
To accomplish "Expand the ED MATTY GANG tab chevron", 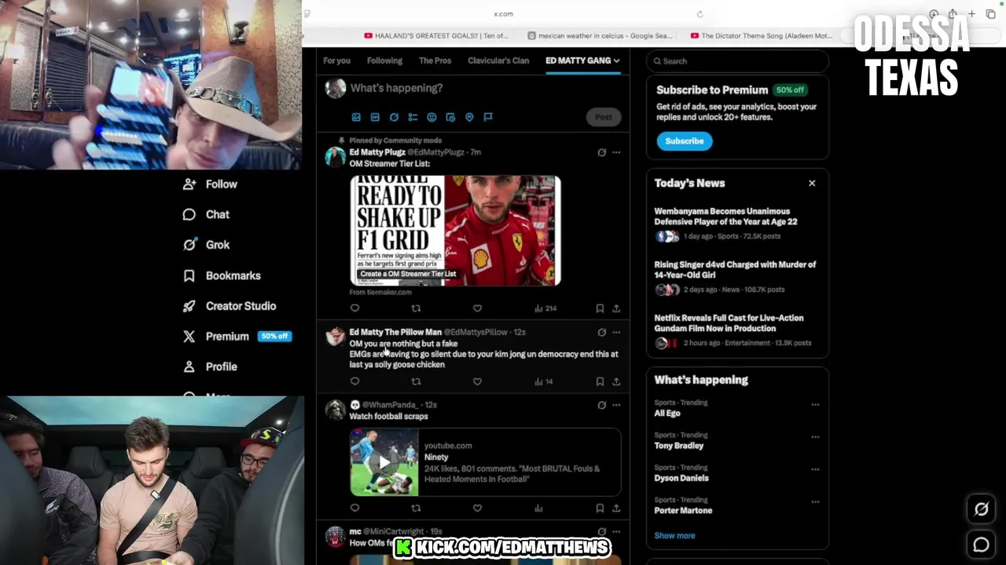I will (617, 60).
